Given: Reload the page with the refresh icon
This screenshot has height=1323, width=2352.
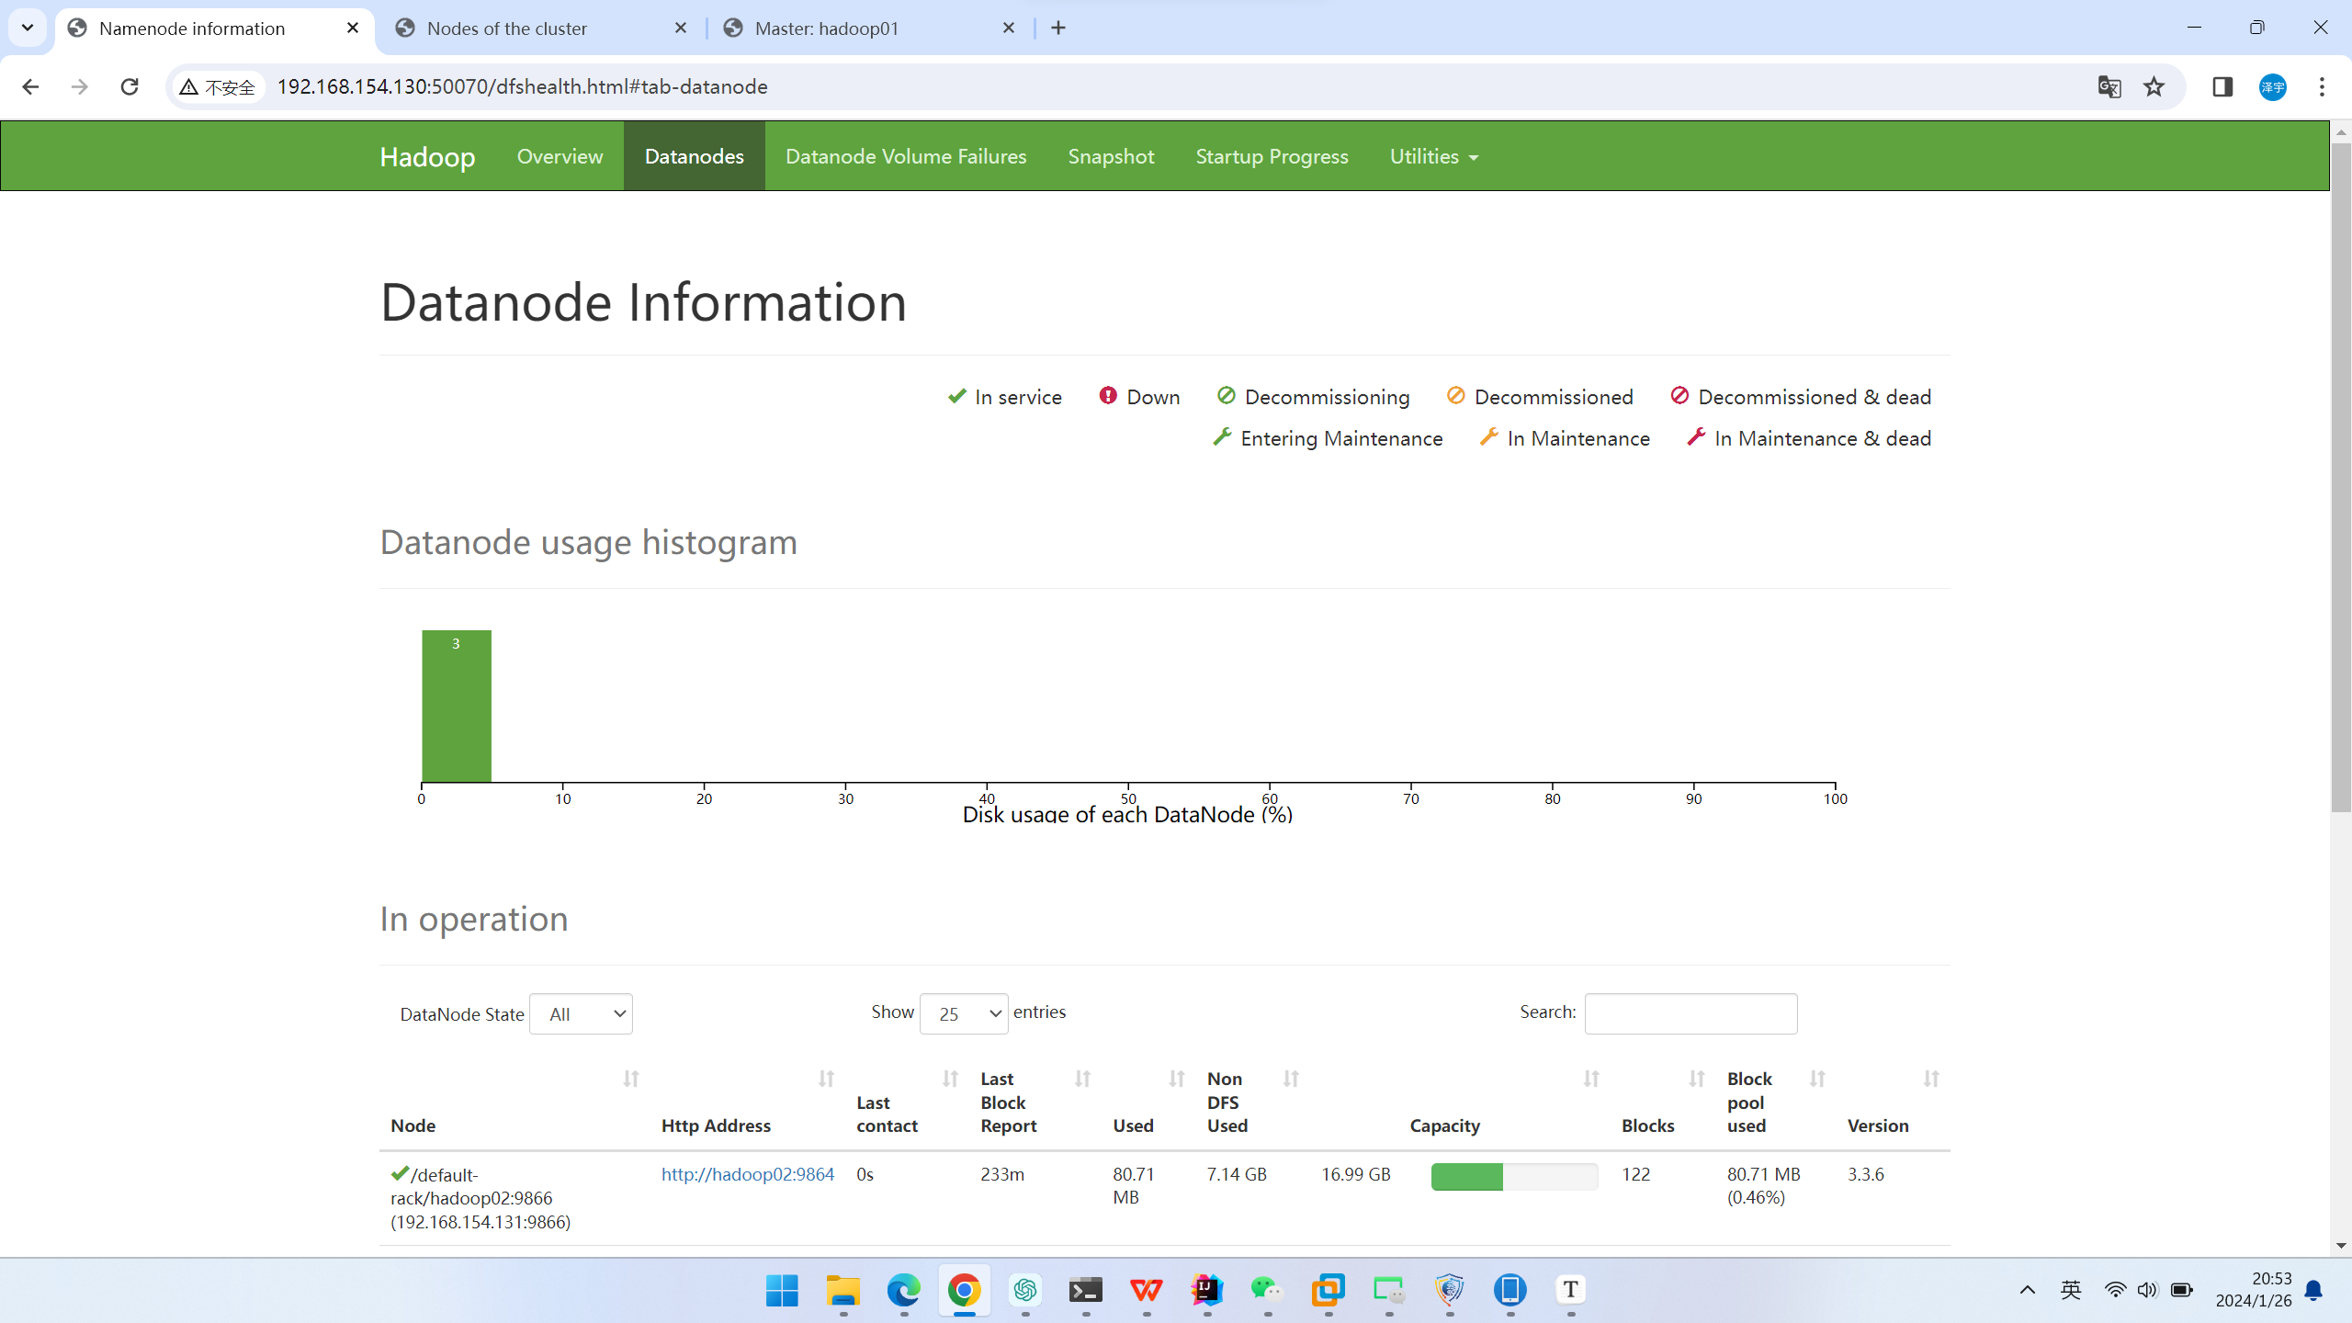Looking at the screenshot, I should pyautogui.click(x=130, y=86).
